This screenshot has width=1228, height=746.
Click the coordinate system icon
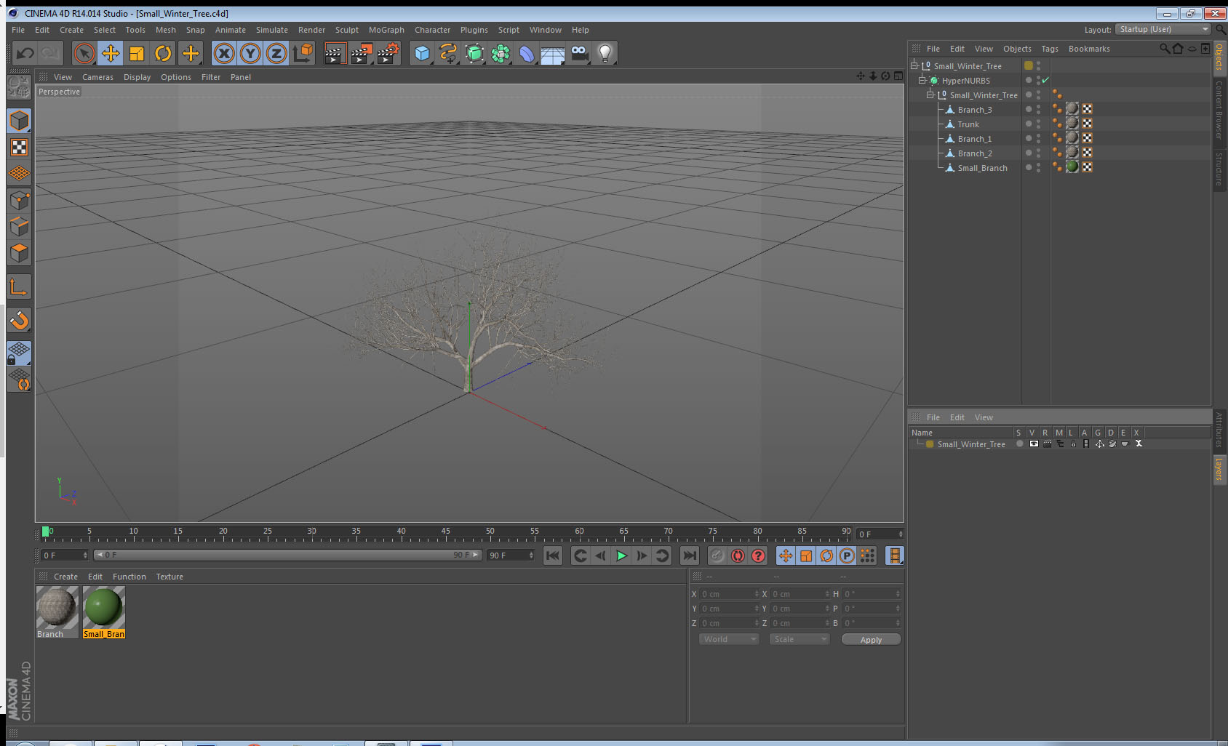(x=303, y=53)
